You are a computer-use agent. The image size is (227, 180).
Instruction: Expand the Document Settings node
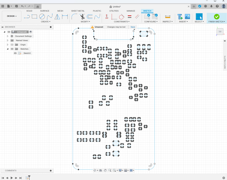pyautogui.click(x=7, y=36)
